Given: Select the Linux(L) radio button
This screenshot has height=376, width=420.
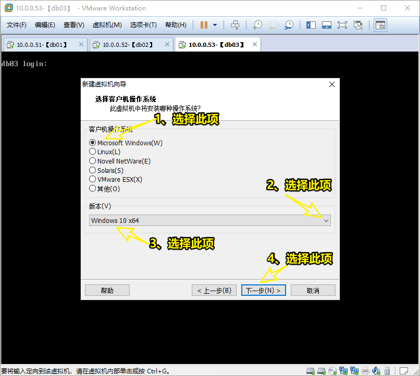Looking at the screenshot, I should [x=92, y=152].
